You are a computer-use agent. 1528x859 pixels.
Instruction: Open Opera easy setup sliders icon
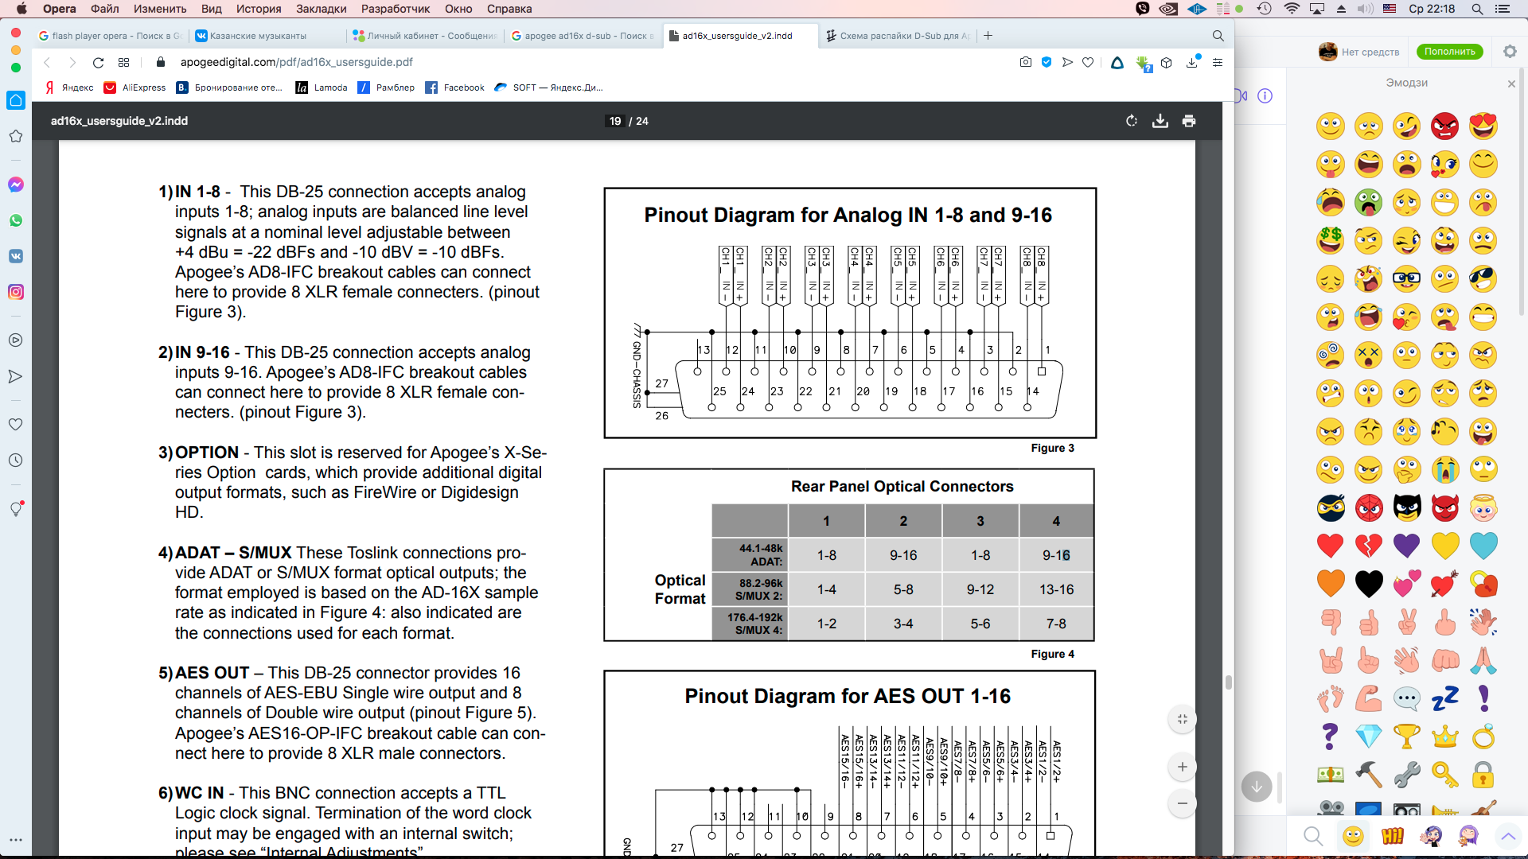click(x=1218, y=62)
